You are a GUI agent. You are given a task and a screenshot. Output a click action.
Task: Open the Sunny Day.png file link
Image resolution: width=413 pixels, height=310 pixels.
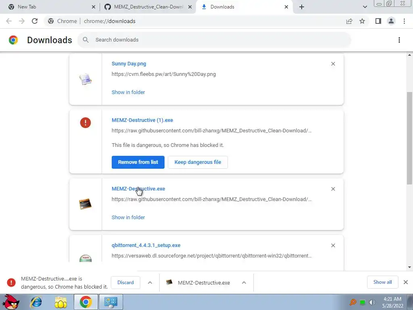[x=129, y=63]
